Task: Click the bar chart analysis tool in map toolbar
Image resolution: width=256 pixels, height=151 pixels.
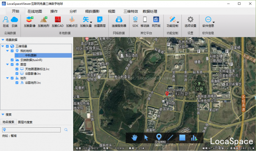Action: point(194,138)
